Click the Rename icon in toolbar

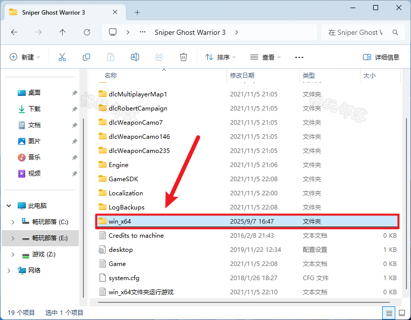tap(135, 57)
